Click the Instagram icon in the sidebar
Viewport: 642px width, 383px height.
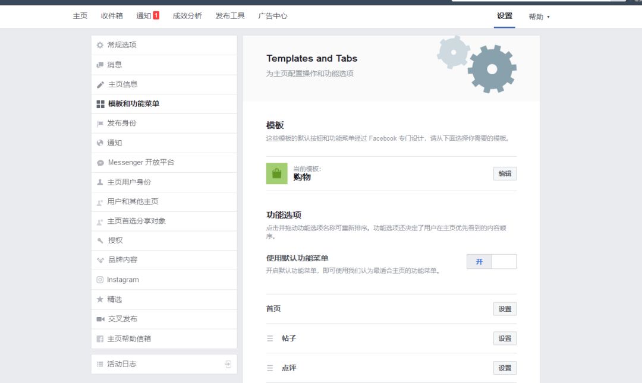(99, 280)
